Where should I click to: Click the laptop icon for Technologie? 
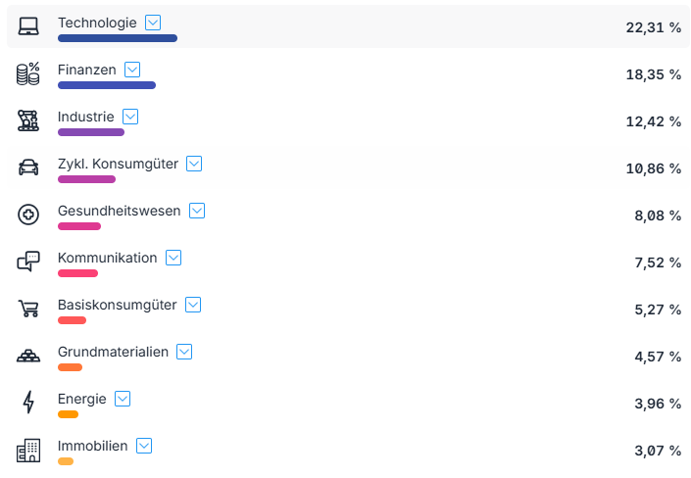point(28,26)
